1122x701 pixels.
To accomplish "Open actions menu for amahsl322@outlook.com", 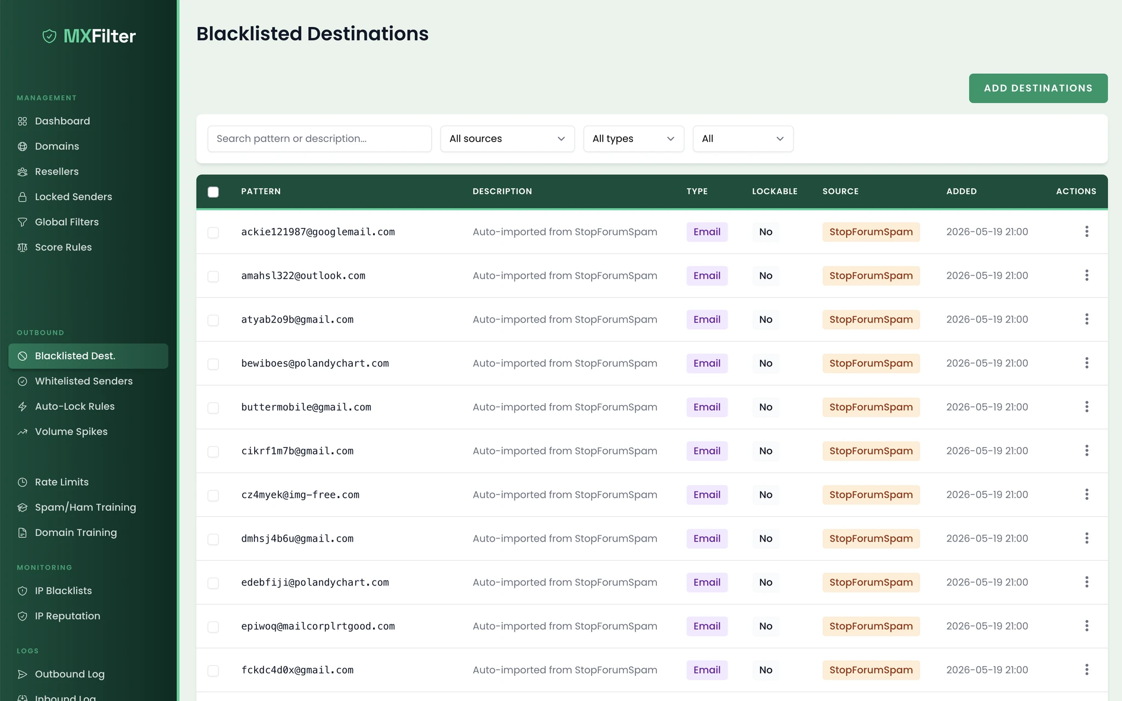I will pos(1086,275).
